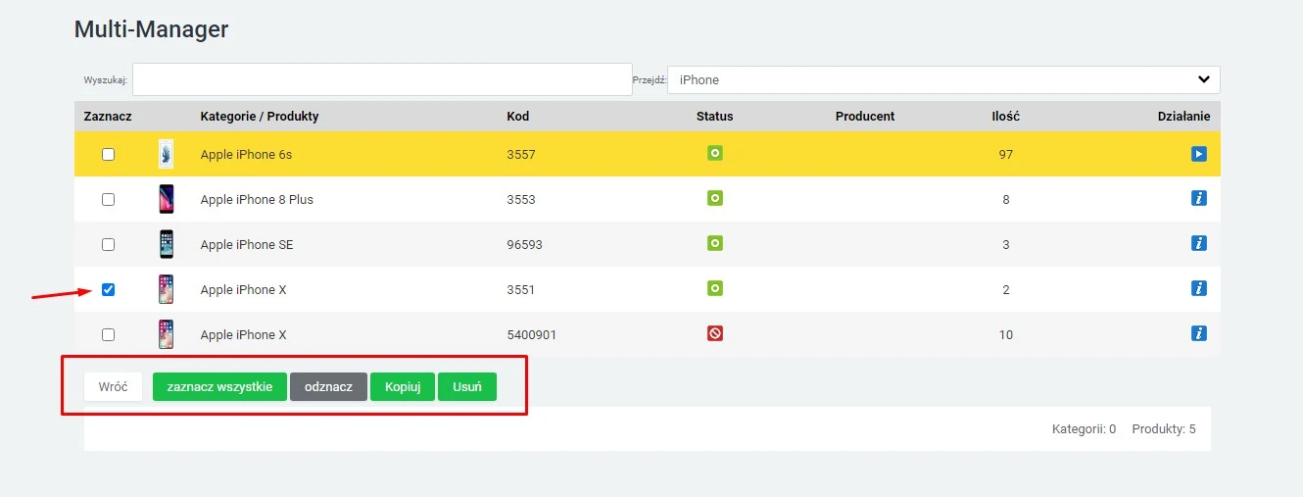Open the info icon for Apple iPhone 8 Plus

pos(1198,199)
